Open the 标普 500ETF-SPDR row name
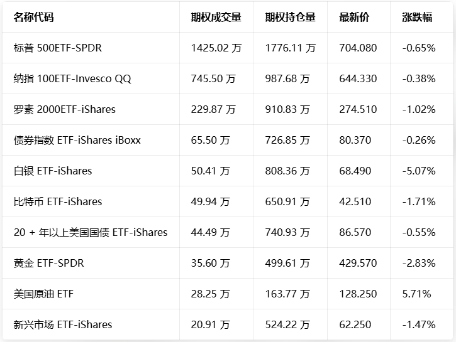 pyautogui.click(x=57, y=48)
